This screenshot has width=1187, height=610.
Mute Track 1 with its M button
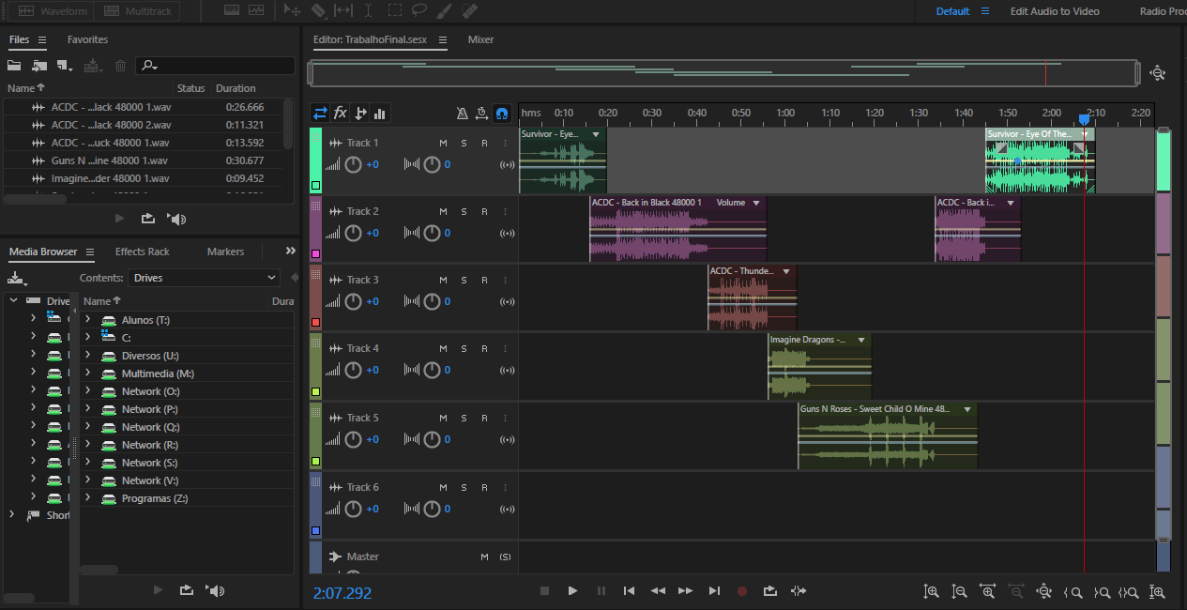tap(443, 144)
